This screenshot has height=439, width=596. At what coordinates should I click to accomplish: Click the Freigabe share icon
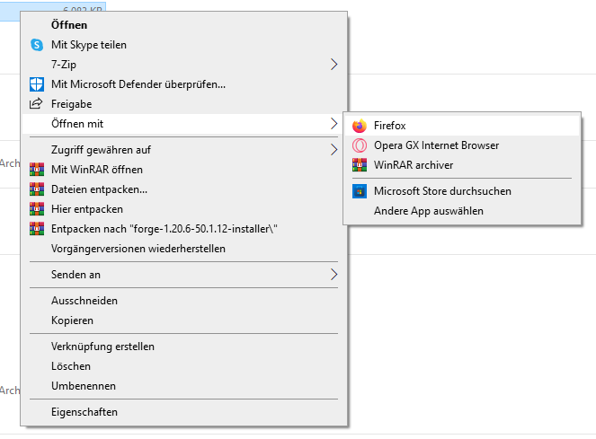(37, 104)
